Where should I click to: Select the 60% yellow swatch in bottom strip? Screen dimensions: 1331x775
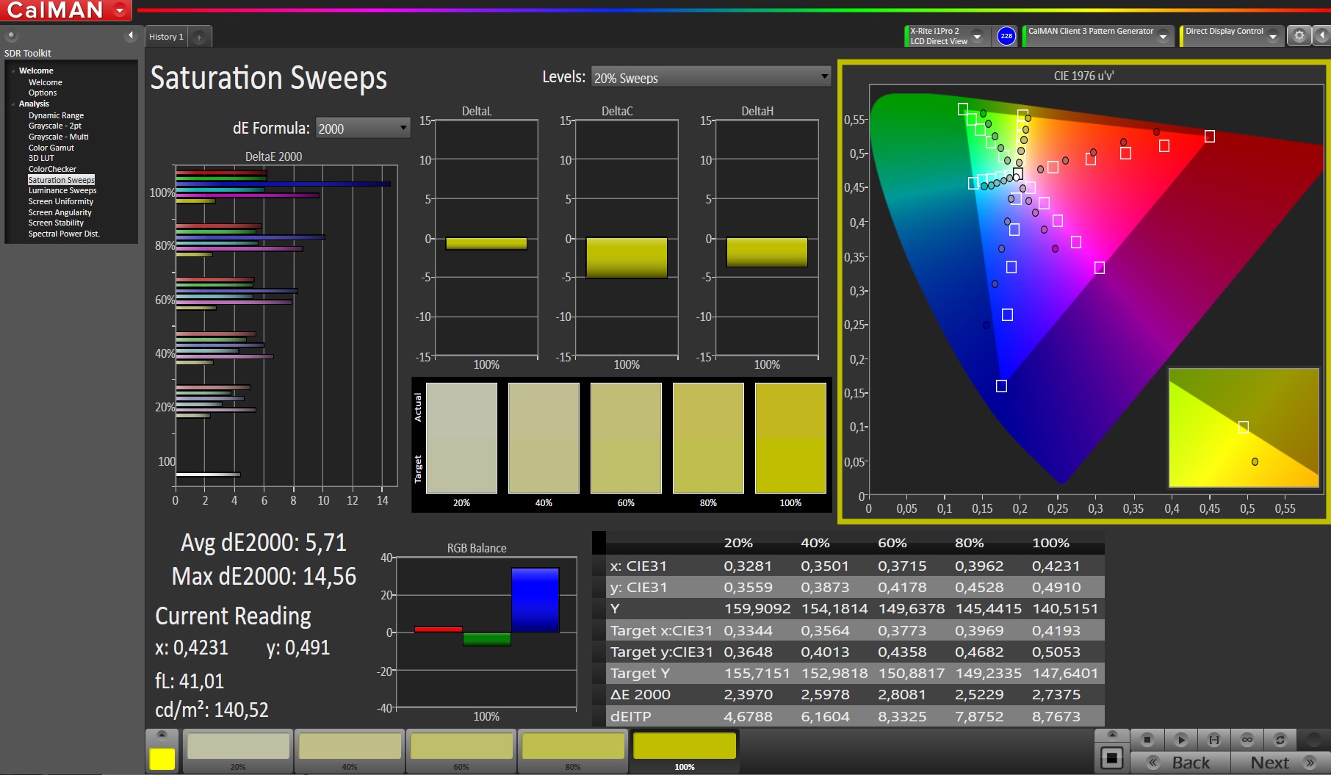461,748
